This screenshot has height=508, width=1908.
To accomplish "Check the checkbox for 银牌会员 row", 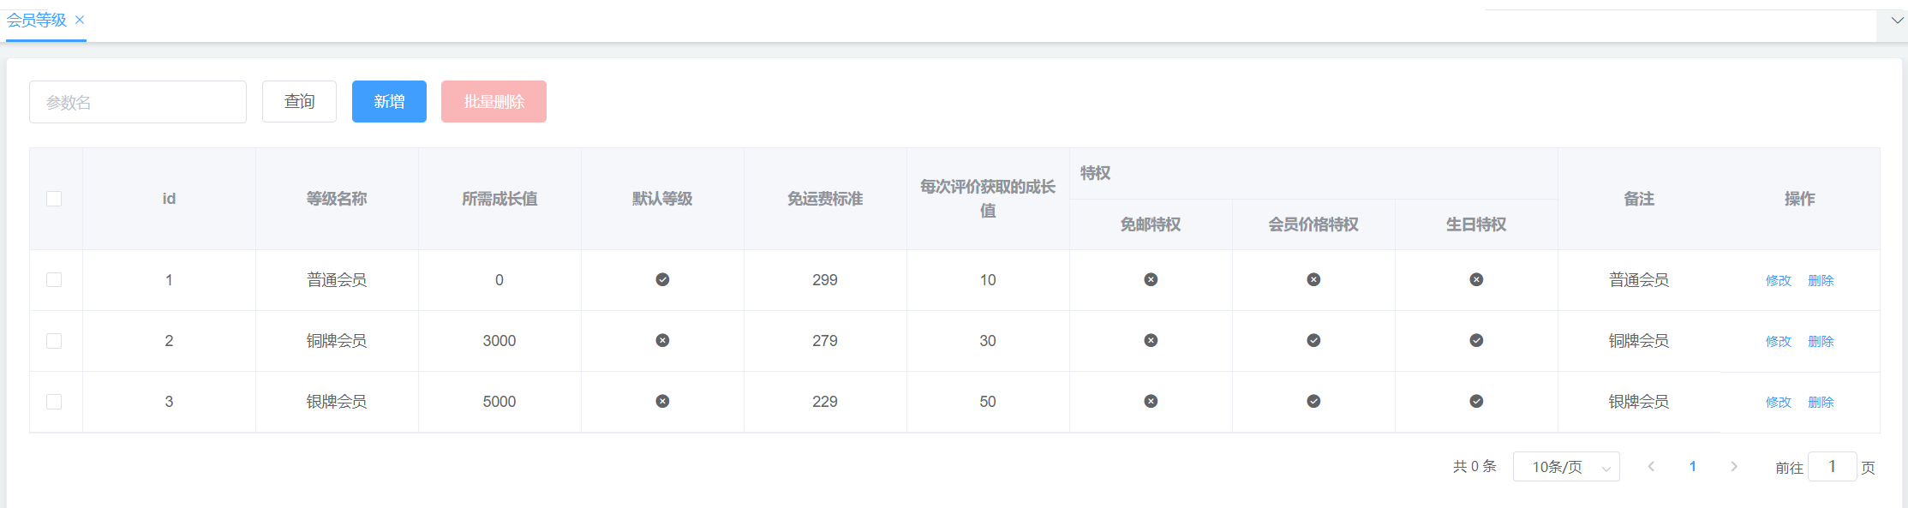I will pos(54,402).
